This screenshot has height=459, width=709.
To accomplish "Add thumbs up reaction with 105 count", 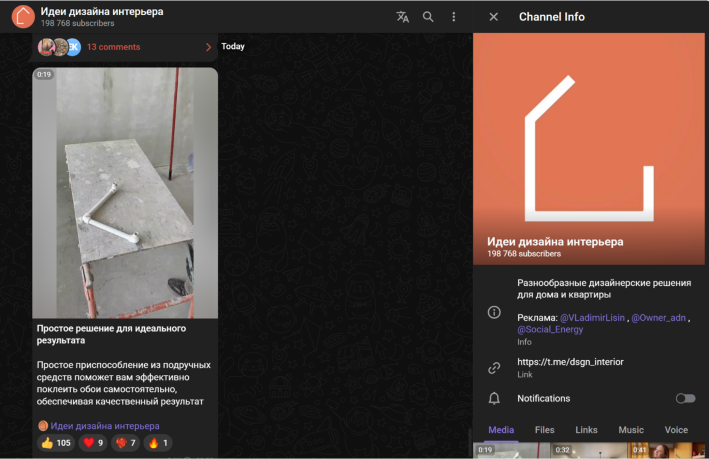I will 56,443.
